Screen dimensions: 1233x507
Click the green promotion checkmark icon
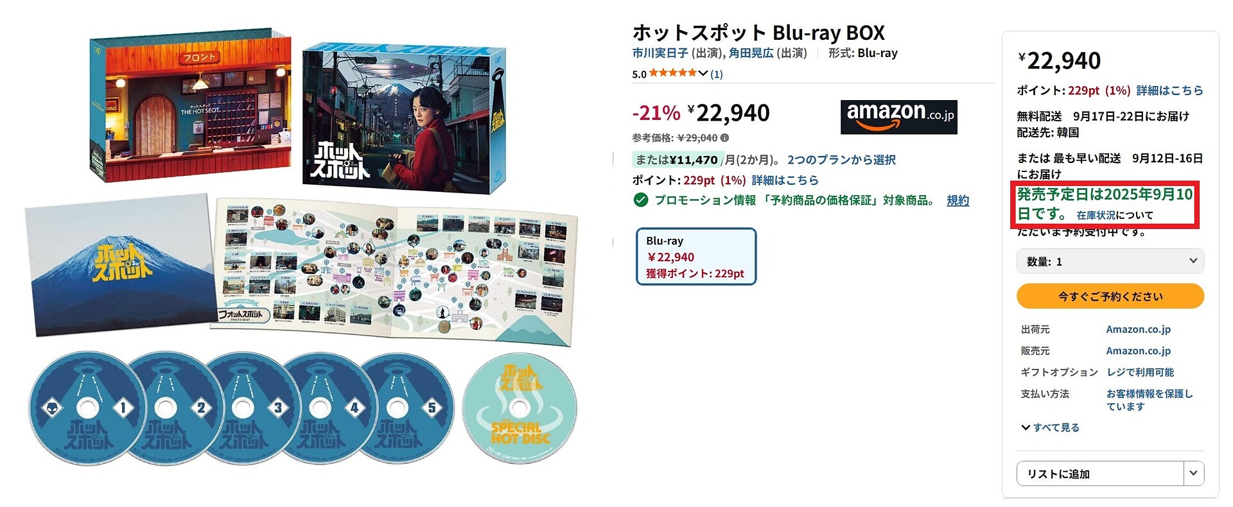640,200
